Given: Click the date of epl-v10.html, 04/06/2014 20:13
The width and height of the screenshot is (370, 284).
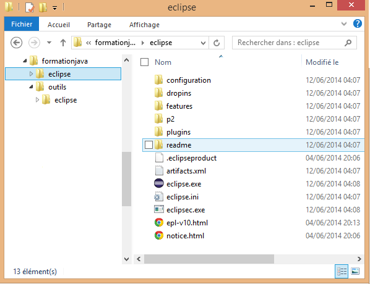Looking at the screenshot, I should pos(333,222).
